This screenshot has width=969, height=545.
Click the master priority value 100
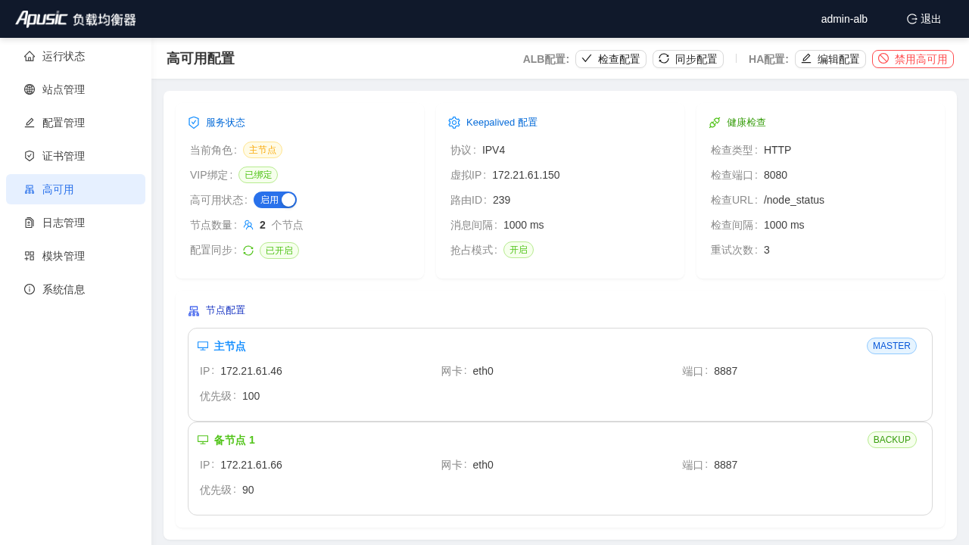(x=251, y=396)
